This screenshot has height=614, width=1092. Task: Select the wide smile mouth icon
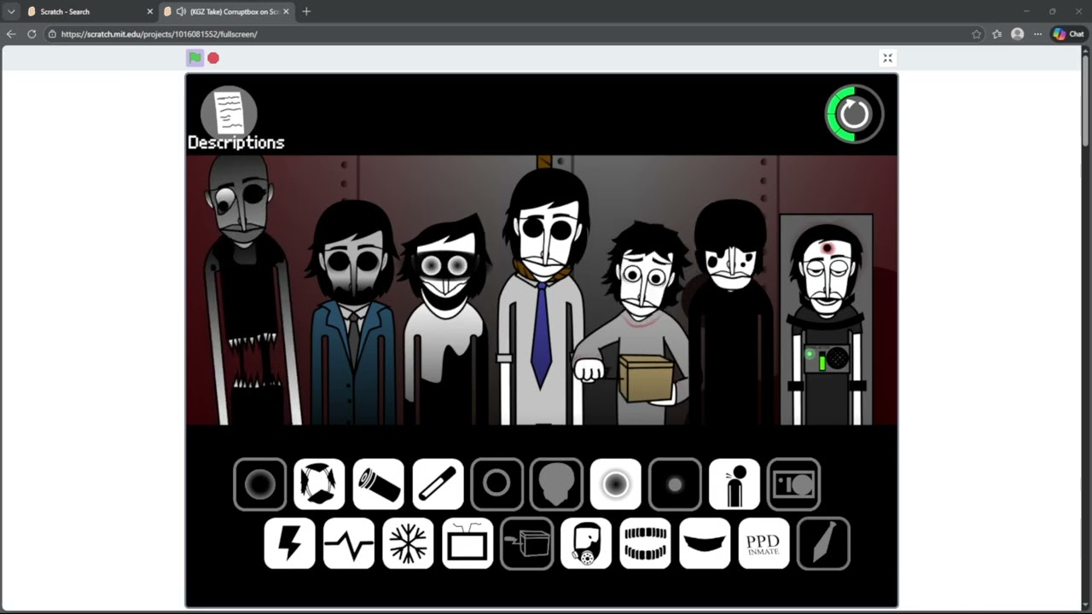coord(705,543)
